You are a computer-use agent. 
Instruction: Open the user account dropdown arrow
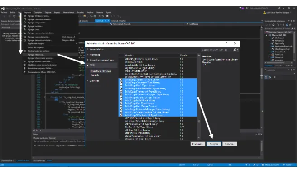pyautogui.click(x=291, y=13)
